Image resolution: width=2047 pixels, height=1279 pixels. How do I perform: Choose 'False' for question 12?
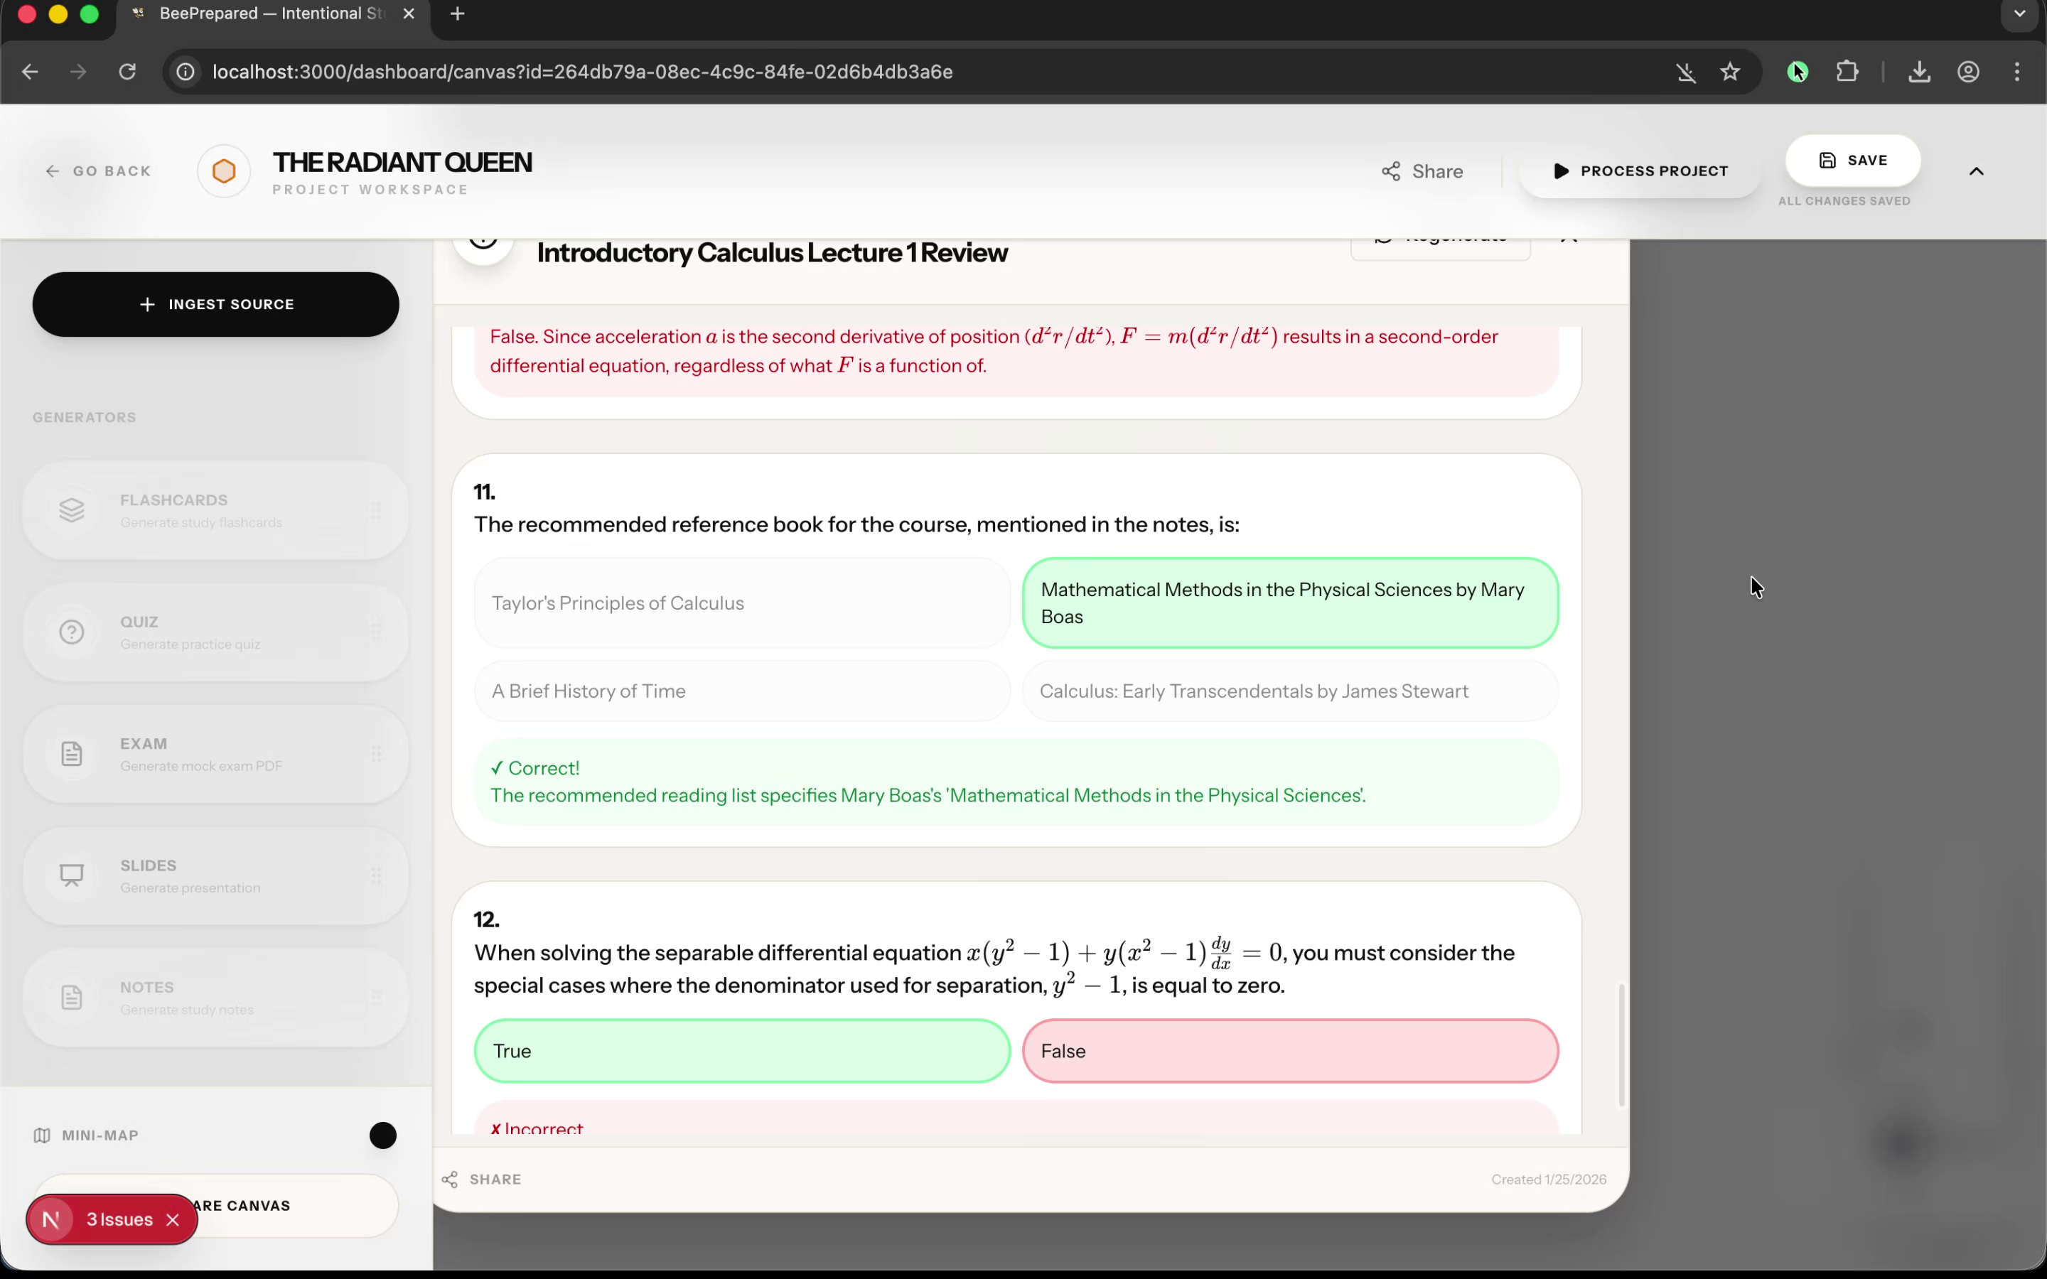(1289, 1051)
